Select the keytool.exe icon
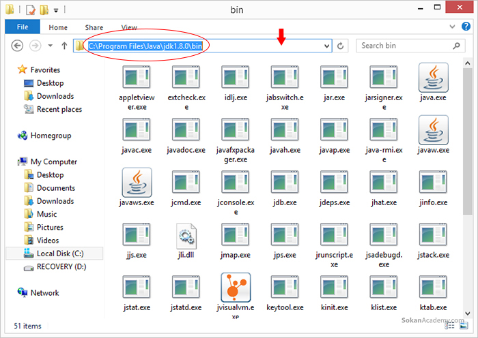Viewport: 478px width, 338px height. point(285,287)
